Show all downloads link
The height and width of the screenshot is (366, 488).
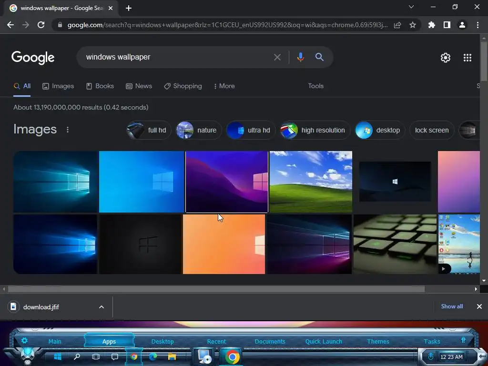pos(452,306)
